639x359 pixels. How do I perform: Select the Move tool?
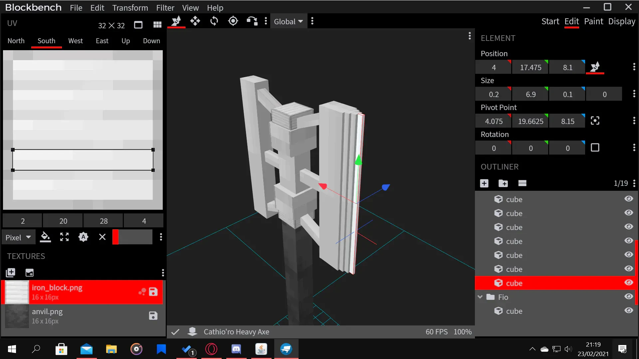click(x=195, y=21)
